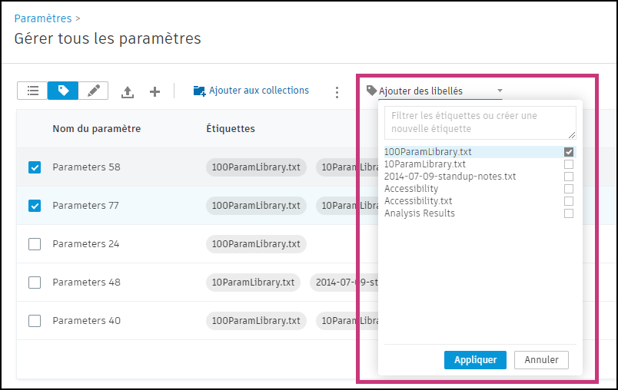Sort by Nom du paramètre column header
618x390 pixels.
pyautogui.click(x=96, y=129)
